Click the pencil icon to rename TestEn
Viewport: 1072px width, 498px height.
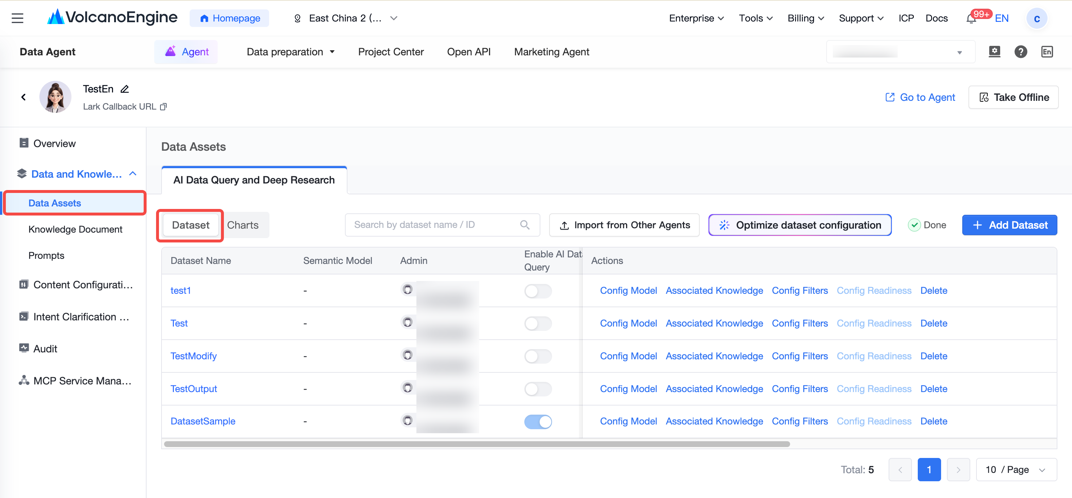click(x=124, y=89)
